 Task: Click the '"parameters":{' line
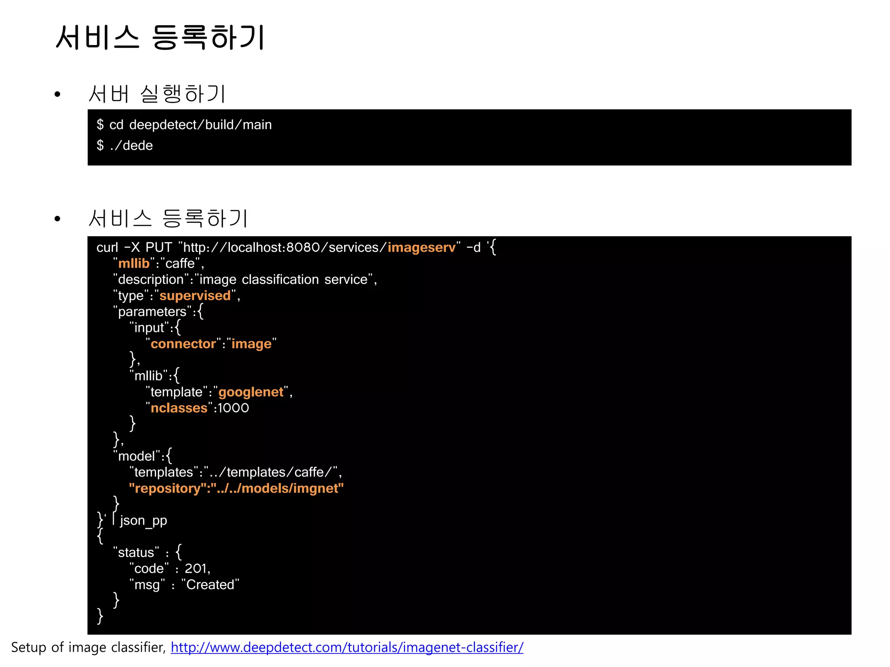click(x=158, y=311)
